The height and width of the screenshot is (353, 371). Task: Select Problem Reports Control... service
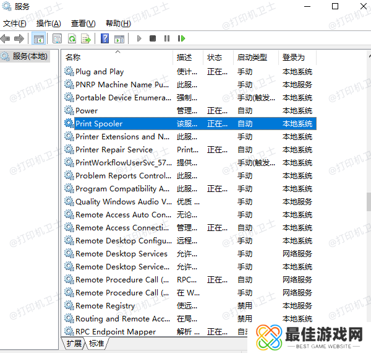click(x=123, y=176)
